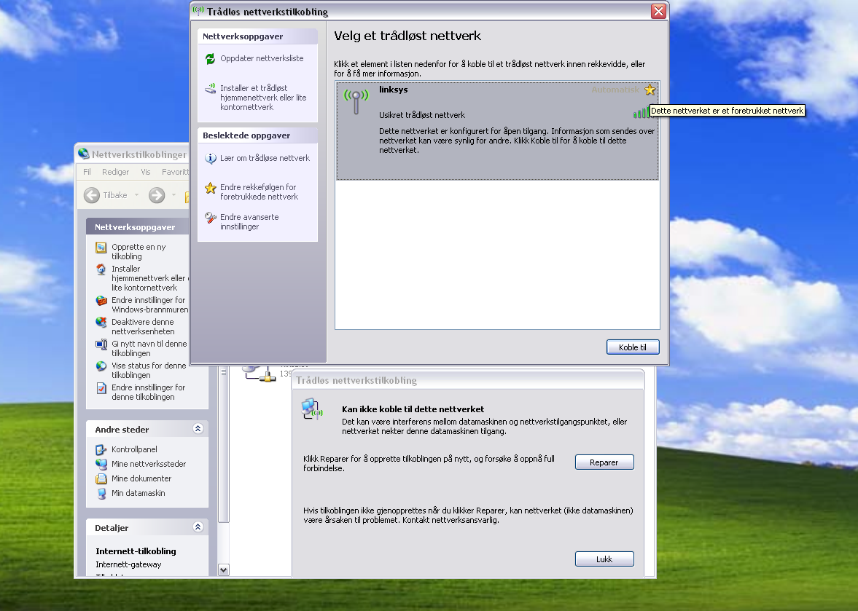Click the Lukk button in the error dialog
This screenshot has width=858, height=611.
[x=604, y=559]
